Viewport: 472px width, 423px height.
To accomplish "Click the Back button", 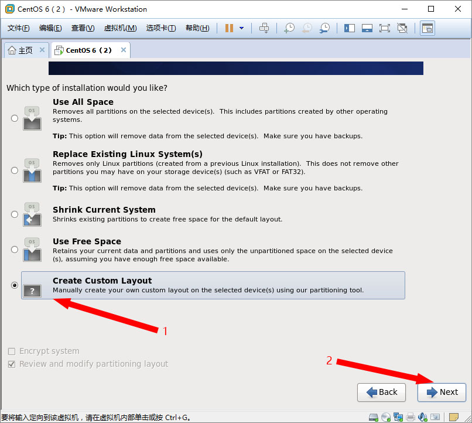I will point(381,392).
